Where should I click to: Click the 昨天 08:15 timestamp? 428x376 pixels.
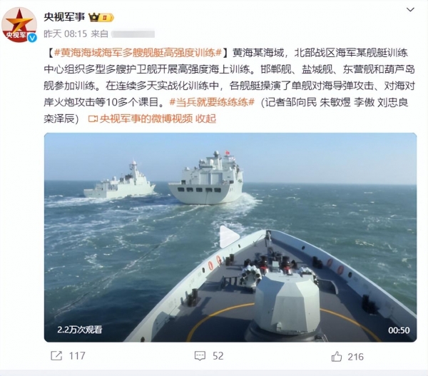(x=65, y=34)
